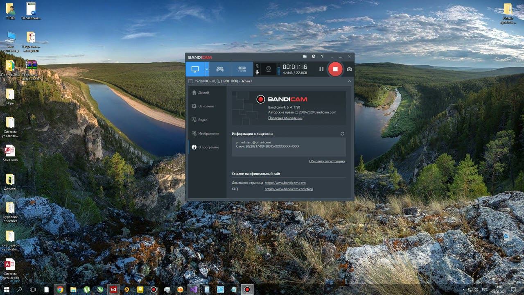Viewport: 524px width, 295px height.
Task: Take a screenshot with camera icon
Action: [x=349, y=69]
